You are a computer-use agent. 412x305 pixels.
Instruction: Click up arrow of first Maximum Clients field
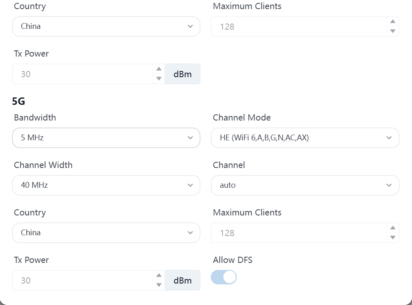coord(393,21)
